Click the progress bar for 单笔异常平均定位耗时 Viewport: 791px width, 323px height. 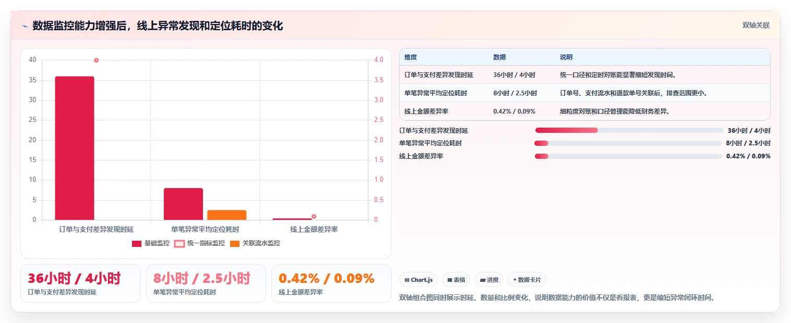pyautogui.click(x=628, y=143)
